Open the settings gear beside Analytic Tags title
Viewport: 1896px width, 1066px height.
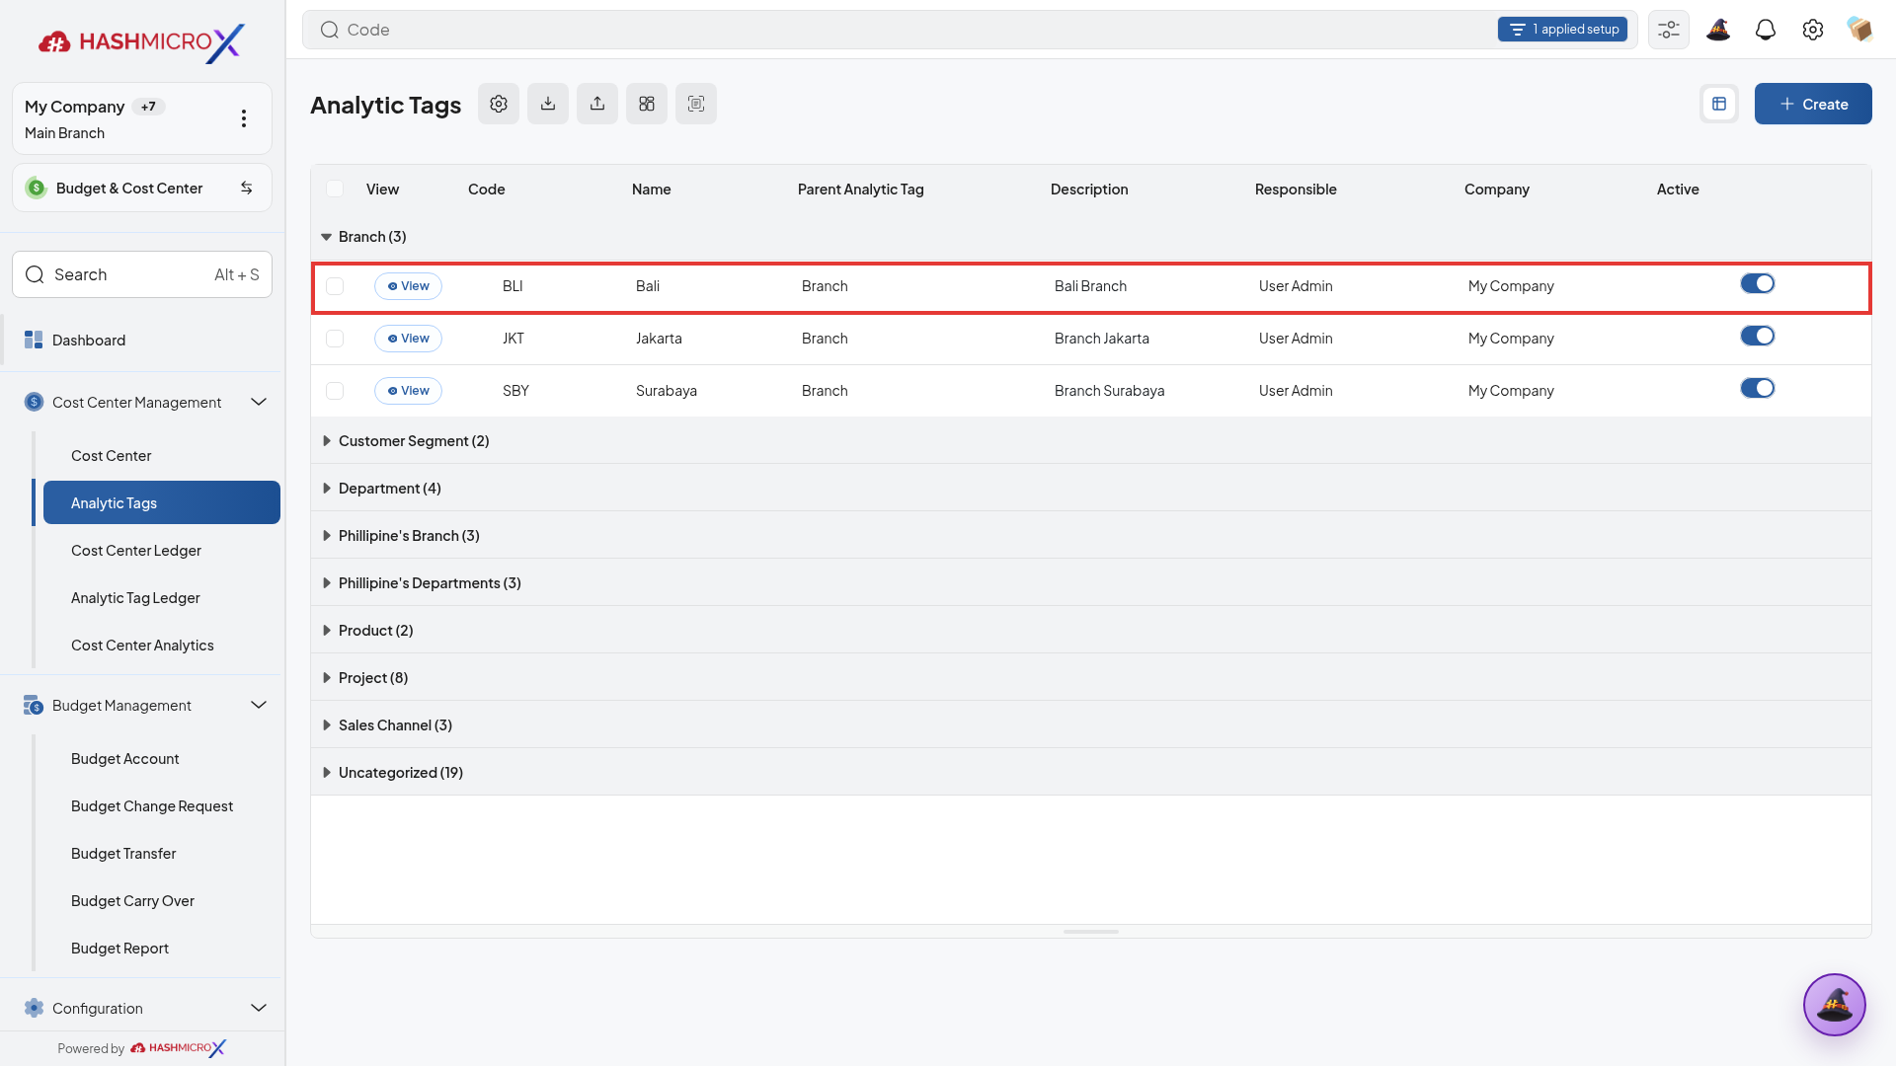click(x=499, y=104)
